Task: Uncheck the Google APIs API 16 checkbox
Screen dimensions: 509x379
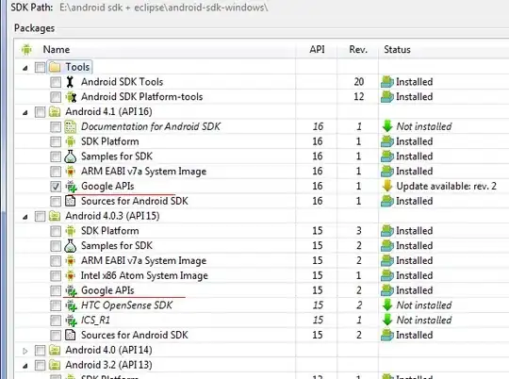Action: point(56,187)
